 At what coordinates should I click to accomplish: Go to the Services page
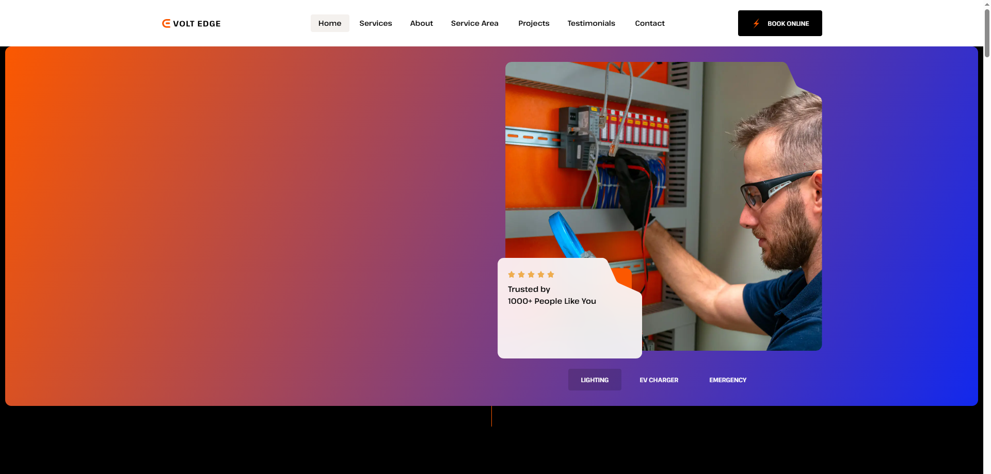375,23
